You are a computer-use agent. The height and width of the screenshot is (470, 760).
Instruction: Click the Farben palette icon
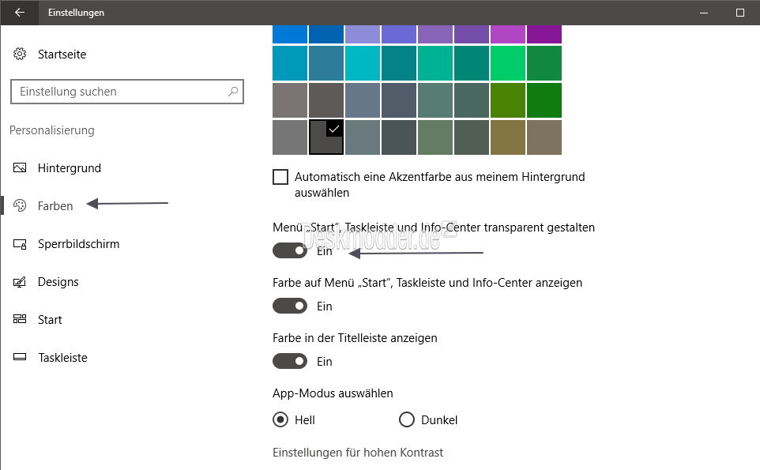(x=20, y=205)
